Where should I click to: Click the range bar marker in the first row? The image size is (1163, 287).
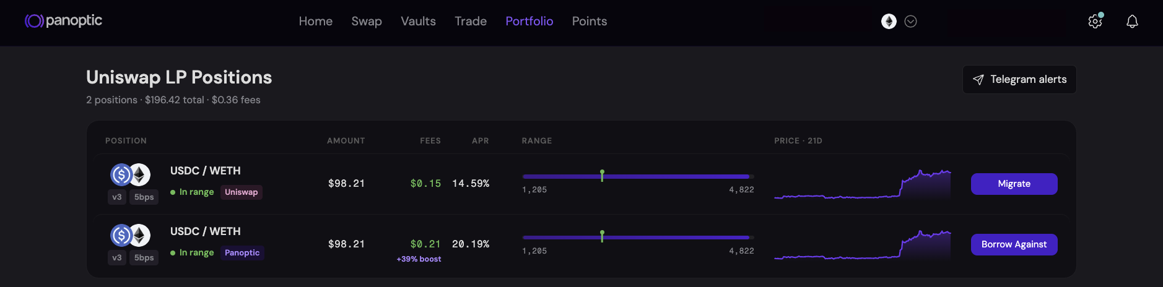pos(602,175)
